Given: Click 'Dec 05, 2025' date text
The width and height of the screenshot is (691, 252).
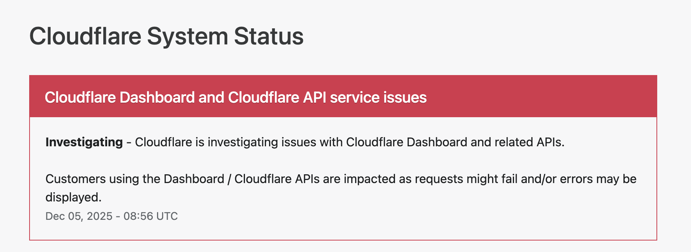Looking at the screenshot, I should [79, 216].
